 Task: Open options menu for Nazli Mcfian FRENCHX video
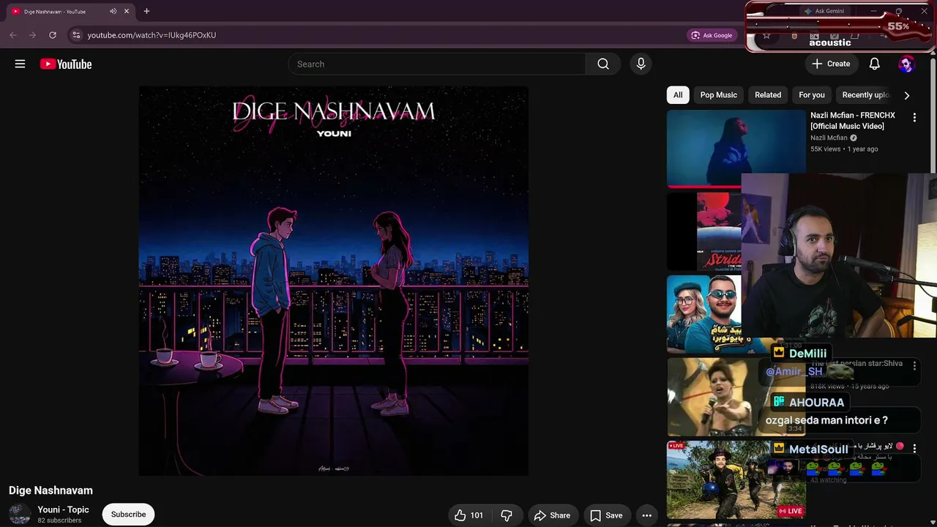coord(914,117)
